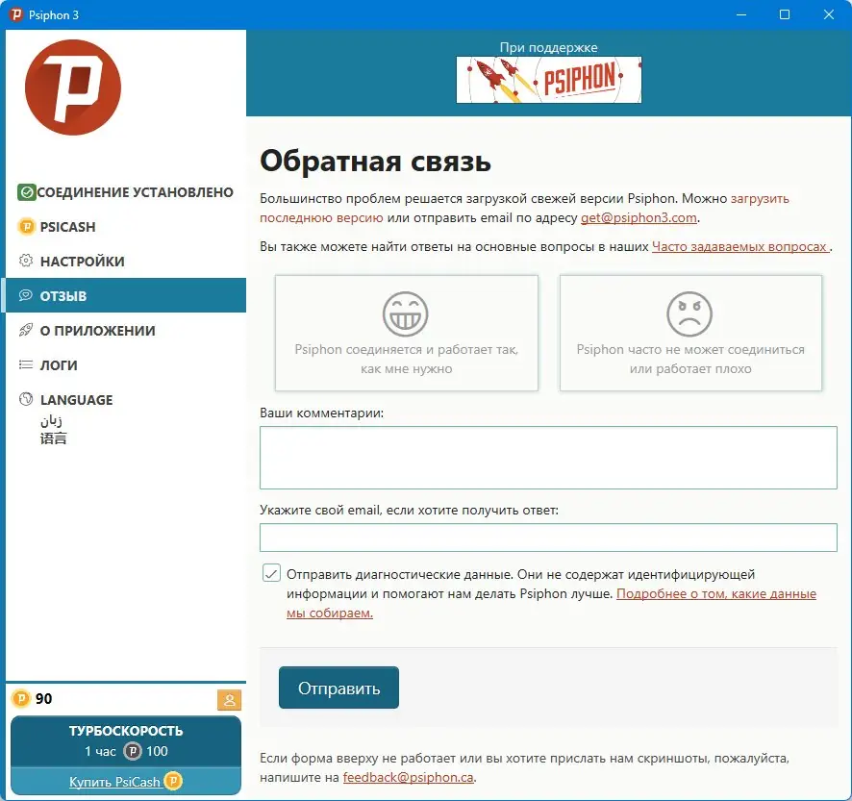The height and width of the screenshot is (801, 852).
Task: Click the angry frowning face icon
Action: tap(689, 314)
